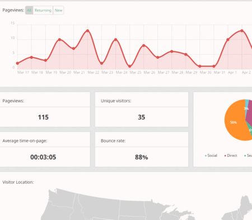Switch to Returning pageviews filter
Image resolution: width=252 pixels, height=220 pixels.
43,10
